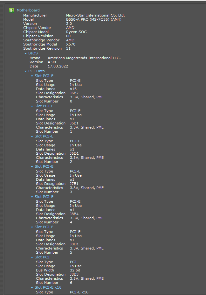Collapse the Slot PCI-E entry with J6B1

[32, 106]
